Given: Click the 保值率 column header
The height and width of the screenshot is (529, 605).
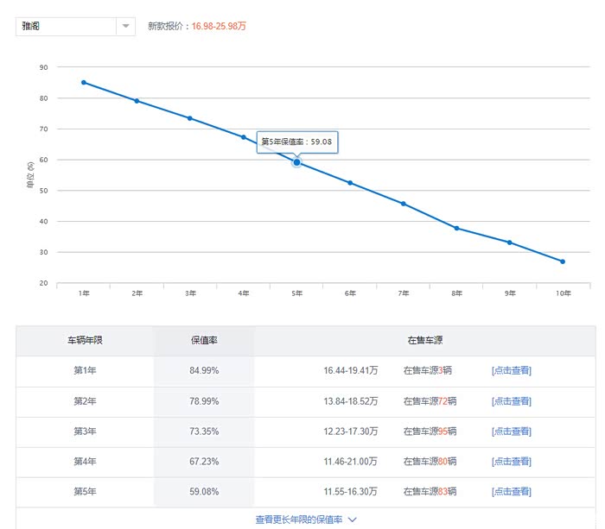Looking at the screenshot, I should pos(204,340).
